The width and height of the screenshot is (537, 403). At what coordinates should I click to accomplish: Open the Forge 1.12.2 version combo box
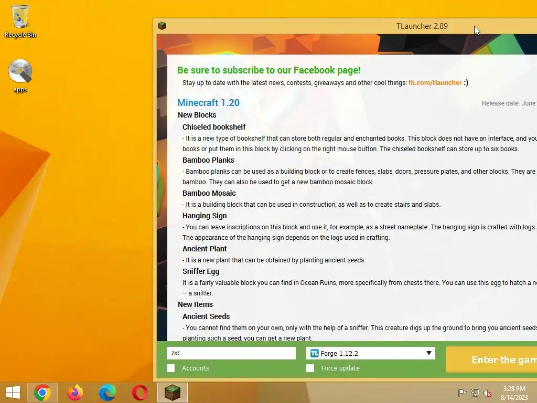pyautogui.click(x=371, y=353)
